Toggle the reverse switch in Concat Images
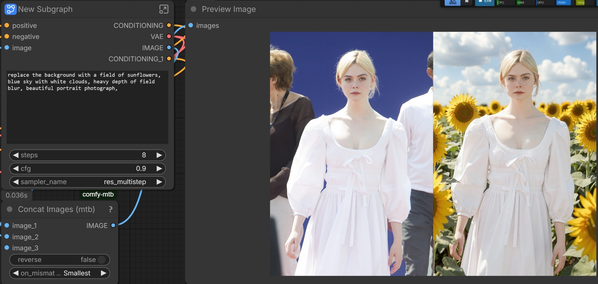Viewport: 598px width, 284px height. (x=60, y=260)
